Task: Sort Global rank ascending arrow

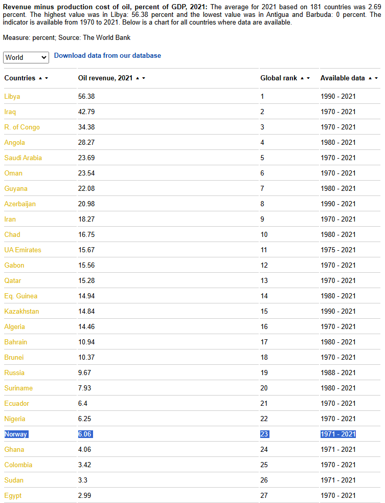Action: coord(302,78)
